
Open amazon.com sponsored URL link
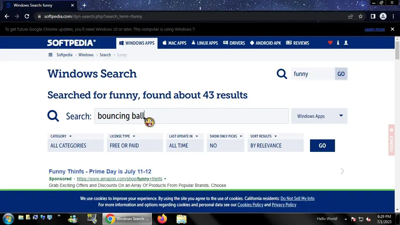pyautogui.click(x=119, y=179)
